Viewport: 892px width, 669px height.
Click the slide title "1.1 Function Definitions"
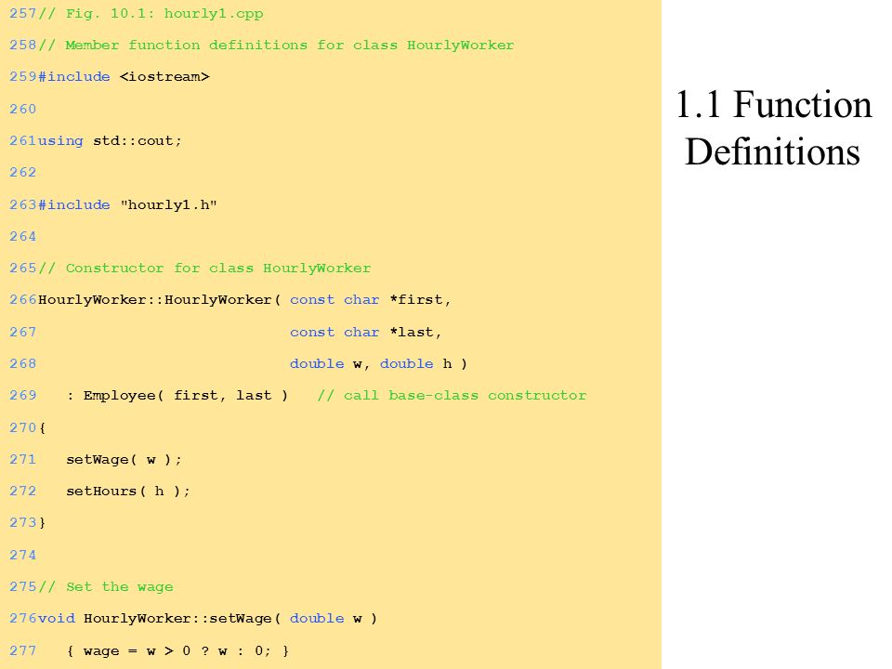(x=773, y=128)
